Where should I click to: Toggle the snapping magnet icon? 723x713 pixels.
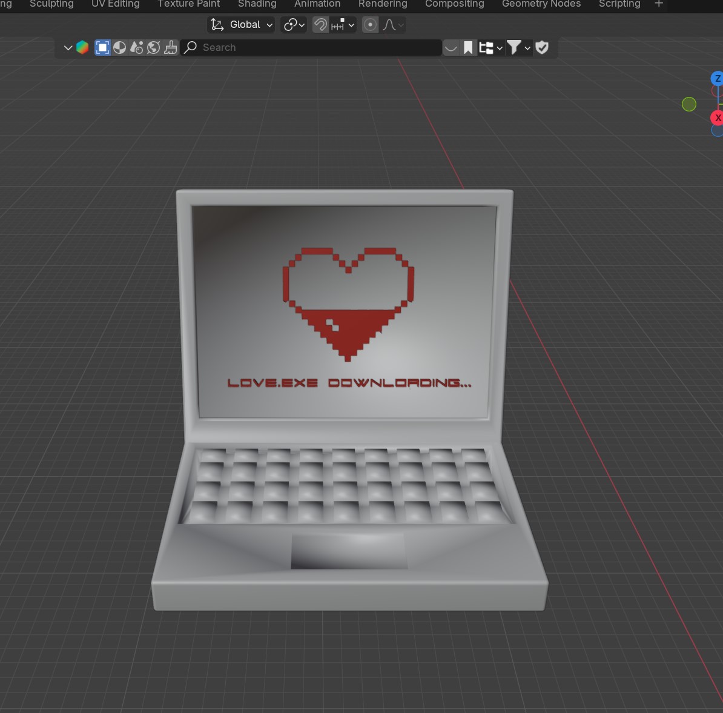click(x=320, y=24)
